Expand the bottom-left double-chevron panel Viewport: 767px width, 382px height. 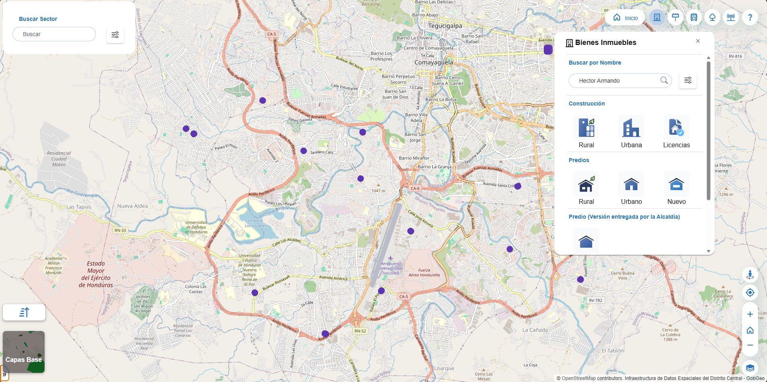click(x=4, y=374)
